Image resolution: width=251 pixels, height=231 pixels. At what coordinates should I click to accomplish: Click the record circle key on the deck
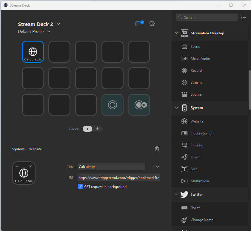[113, 105]
